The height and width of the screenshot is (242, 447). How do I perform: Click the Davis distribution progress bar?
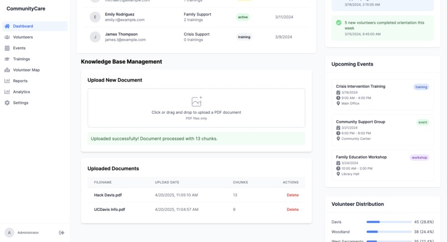pos(389,221)
